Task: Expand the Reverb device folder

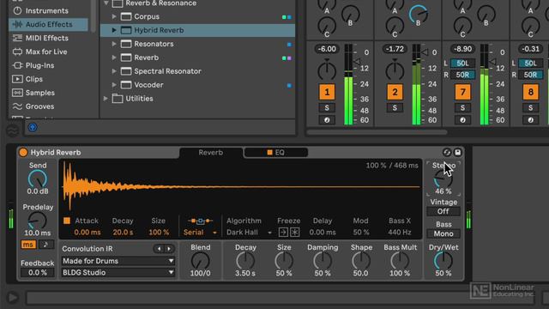Action: pos(114,58)
